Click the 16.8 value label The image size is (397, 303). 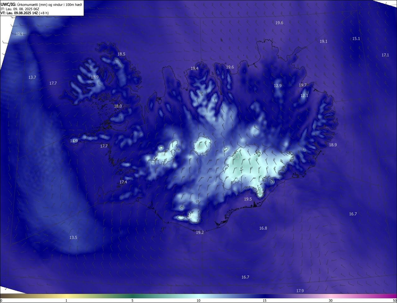[263, 228]
